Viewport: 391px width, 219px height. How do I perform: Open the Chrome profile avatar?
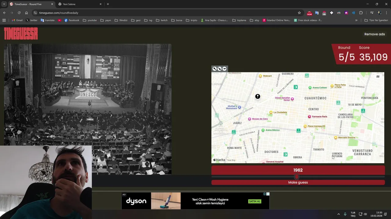pyautogui.click(x=379, y=13)
